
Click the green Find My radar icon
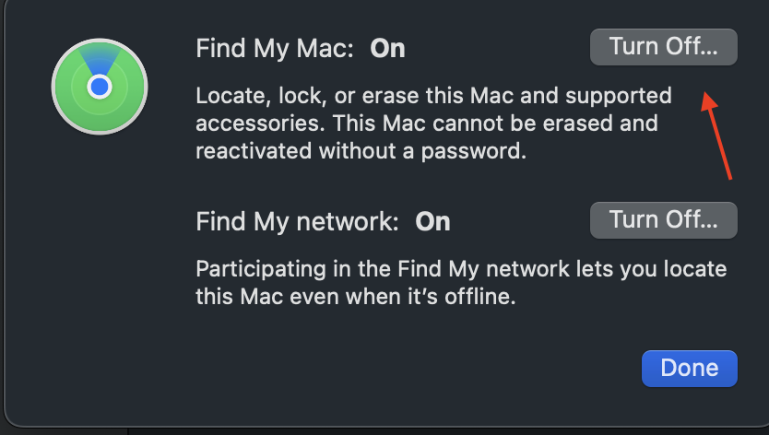(x=100, y=88)
